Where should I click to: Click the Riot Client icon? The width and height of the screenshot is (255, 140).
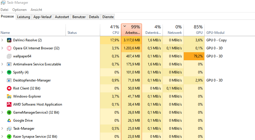pos(9,88)
